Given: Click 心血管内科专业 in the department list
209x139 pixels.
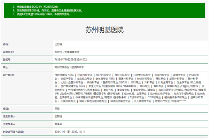Looking at the screenshot, I should (142, 75).
